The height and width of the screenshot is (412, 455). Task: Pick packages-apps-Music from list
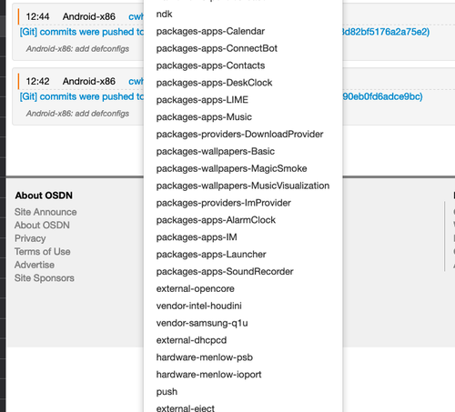click(x=243, y=117)
